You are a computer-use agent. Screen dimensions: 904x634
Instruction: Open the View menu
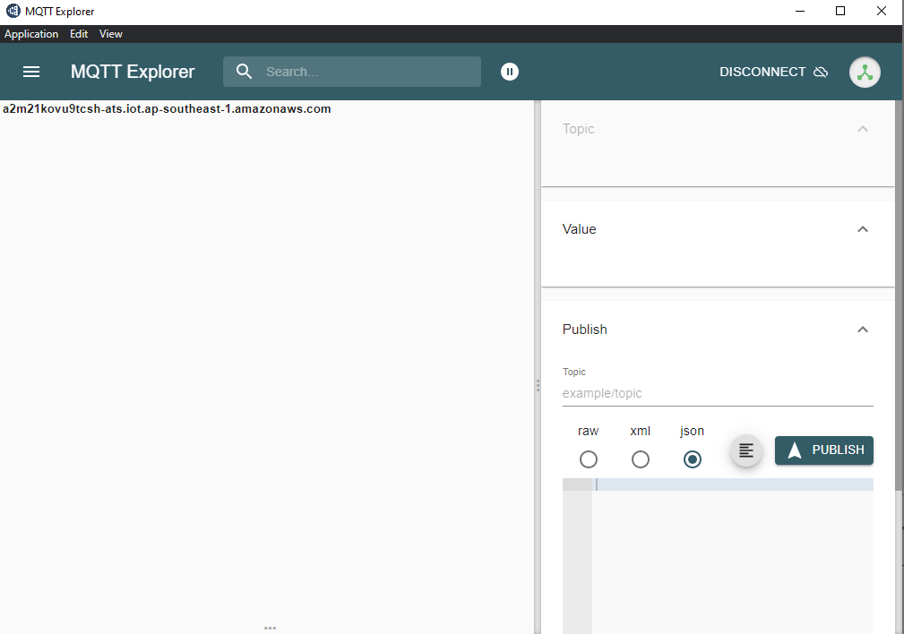point(111,34)
